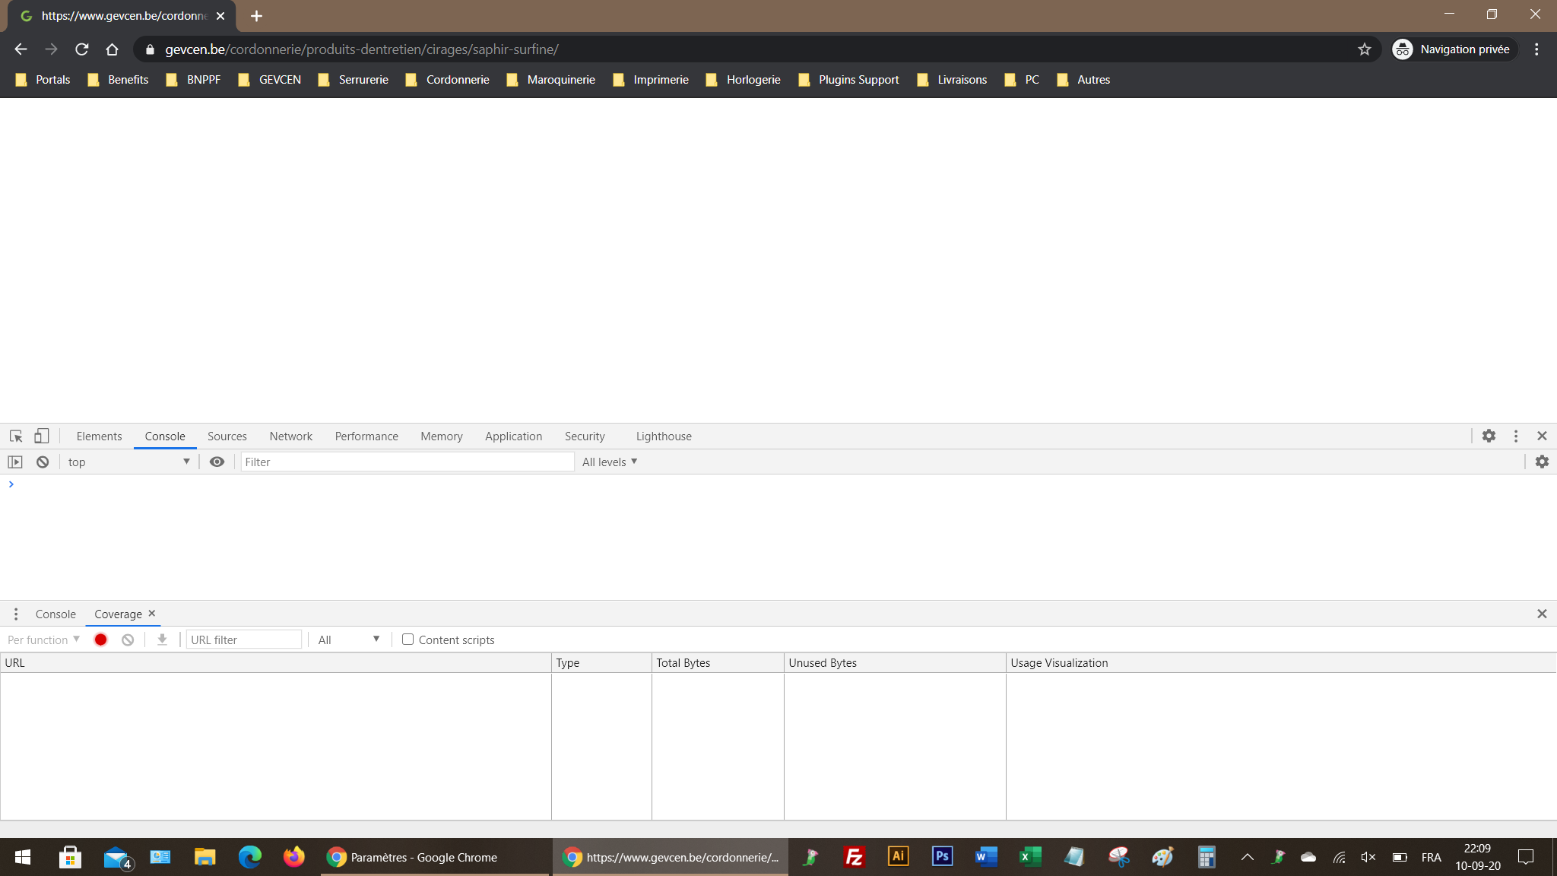
Task: Switch to the Console drawer tab
Action: [55, 614]
